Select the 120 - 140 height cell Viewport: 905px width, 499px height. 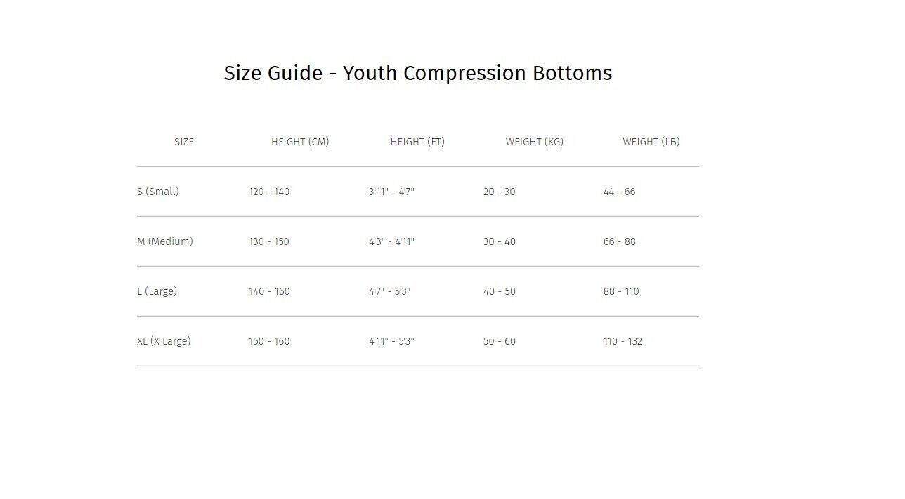[x=269, y=192]
